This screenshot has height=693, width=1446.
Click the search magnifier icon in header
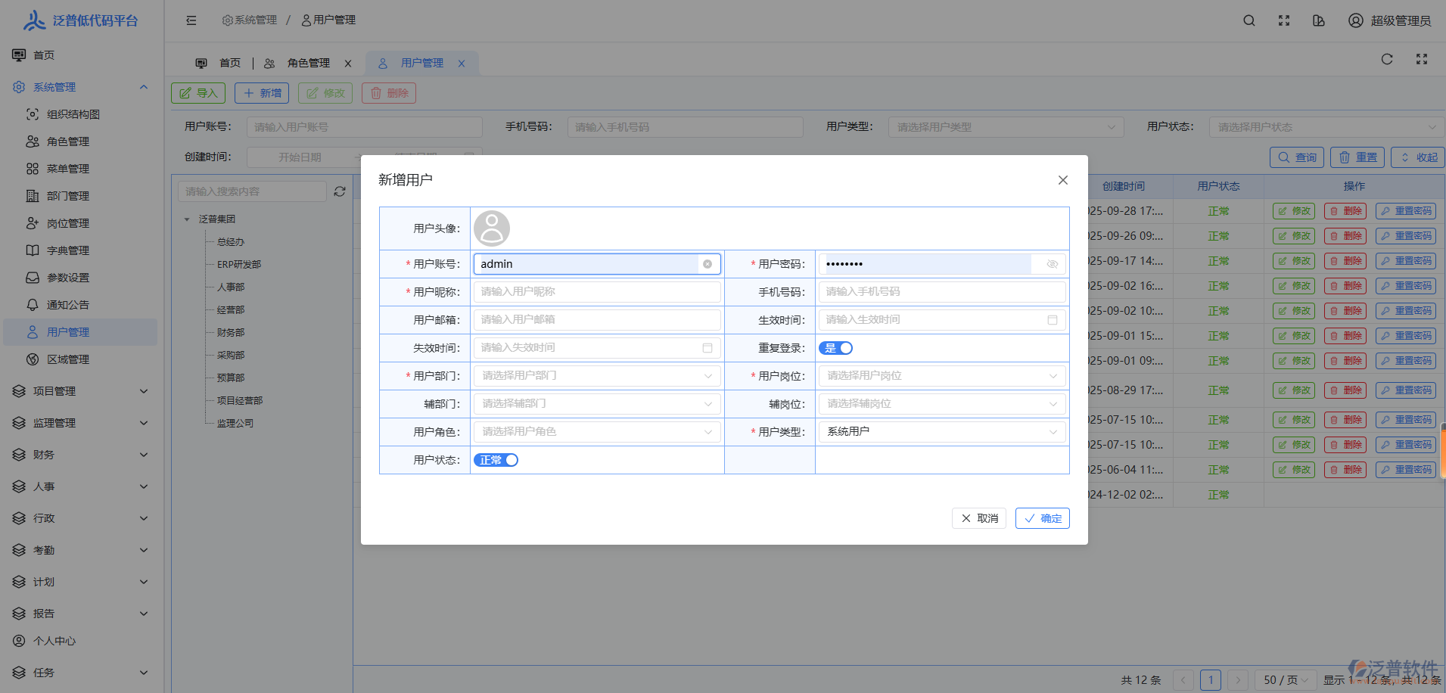click(1249, 20)
